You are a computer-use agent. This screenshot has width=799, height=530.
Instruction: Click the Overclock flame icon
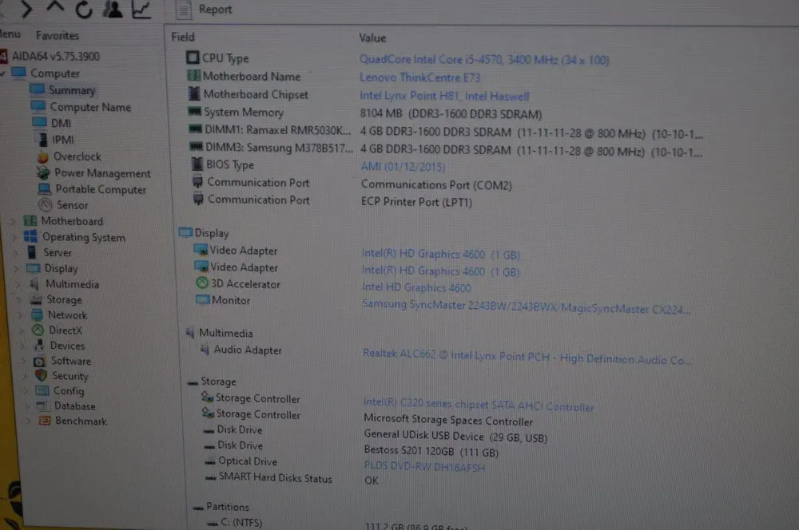click(x=42, y=156)
